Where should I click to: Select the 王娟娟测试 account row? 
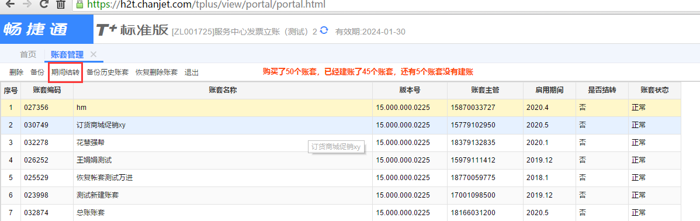click(341, 160)
